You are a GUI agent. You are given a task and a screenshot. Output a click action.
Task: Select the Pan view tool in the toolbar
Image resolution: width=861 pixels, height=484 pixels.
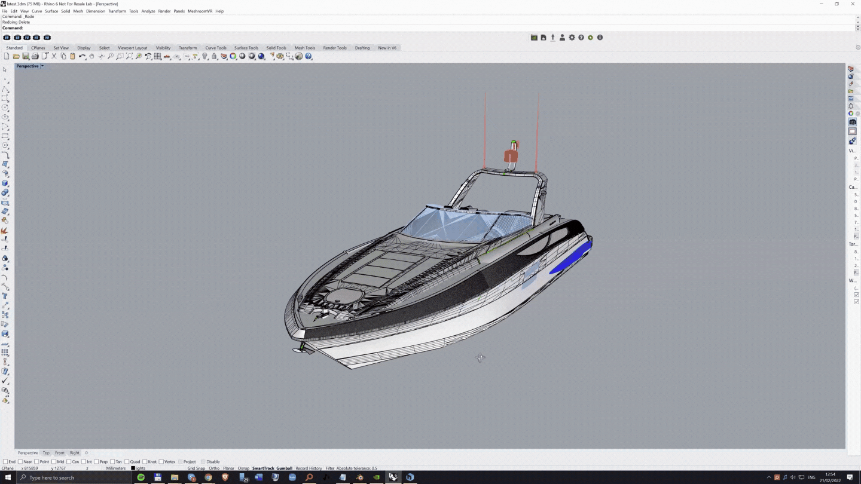(92, 56)
